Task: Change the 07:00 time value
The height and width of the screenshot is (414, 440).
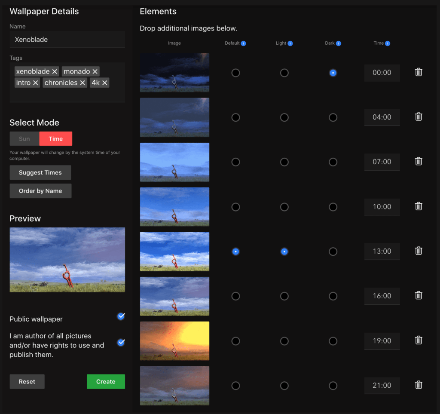Action: click(382, 162)
